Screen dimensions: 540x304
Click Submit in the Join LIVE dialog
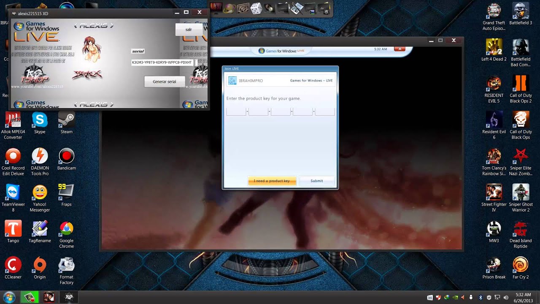coord(317,181)
